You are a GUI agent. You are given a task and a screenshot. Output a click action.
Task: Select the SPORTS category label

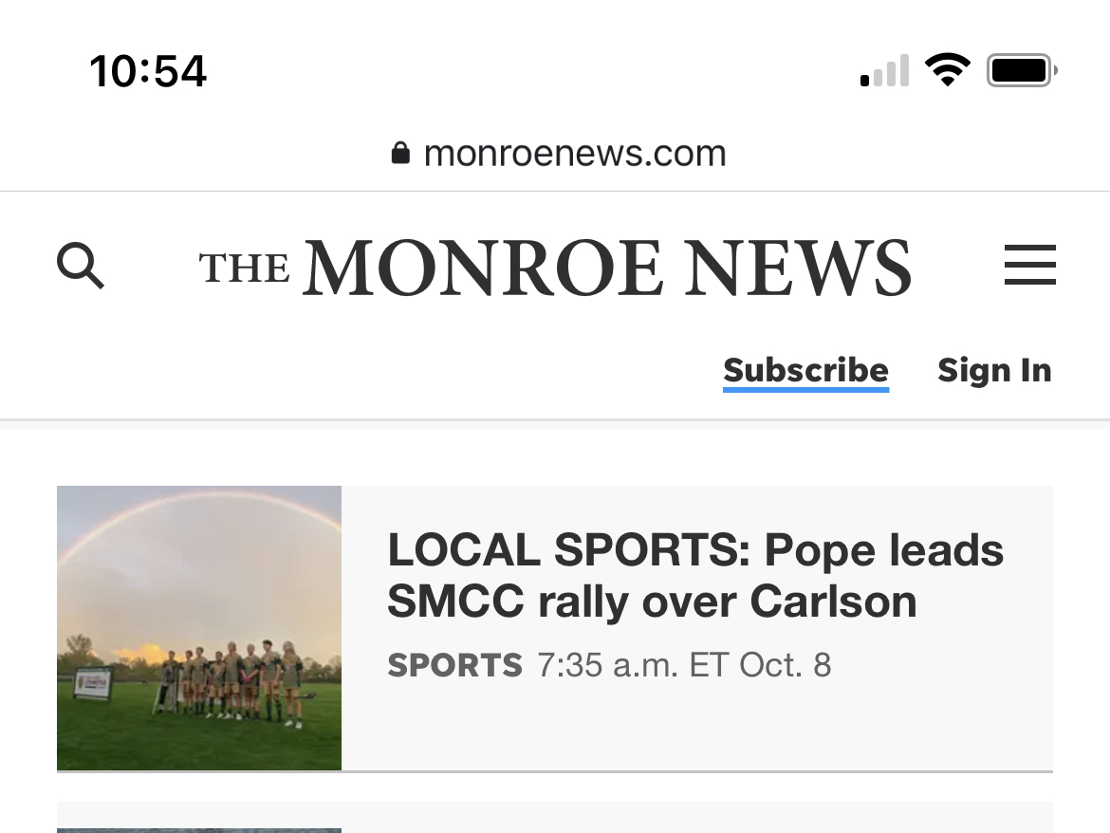pos(455,665)
